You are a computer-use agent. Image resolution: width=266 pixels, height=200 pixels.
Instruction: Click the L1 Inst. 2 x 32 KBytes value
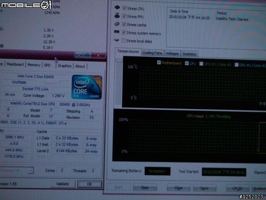click(x=66, y=145)
